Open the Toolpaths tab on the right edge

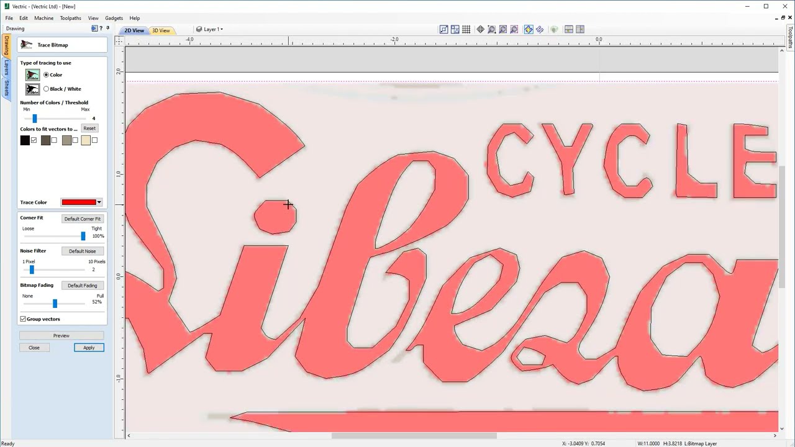click(791, 38)
